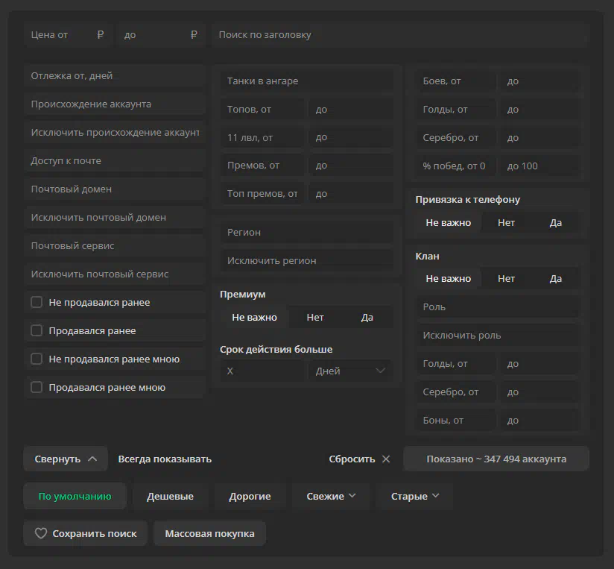The image size is (614, 569).
Task: Set Премиум filter to Да
Action: coord(367,317)
